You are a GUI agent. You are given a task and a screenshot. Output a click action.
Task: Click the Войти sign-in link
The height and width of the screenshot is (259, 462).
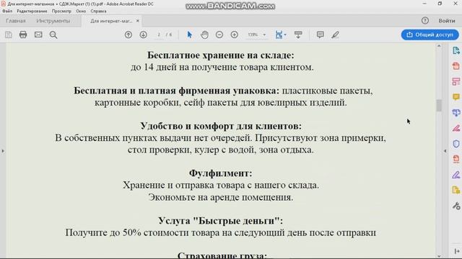point(447,21)
